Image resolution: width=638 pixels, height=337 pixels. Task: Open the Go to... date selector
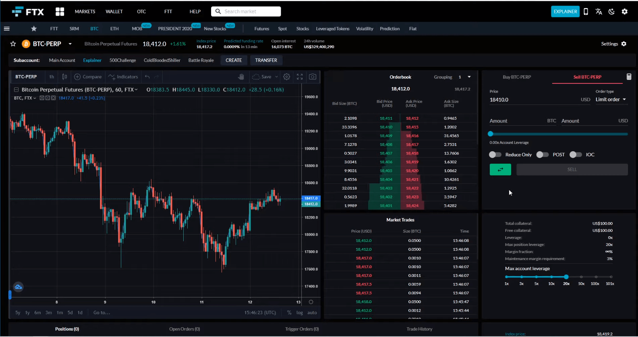(101, 312)
